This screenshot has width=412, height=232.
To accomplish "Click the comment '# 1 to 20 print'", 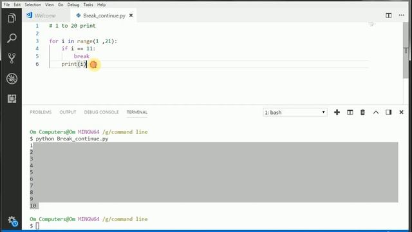I will tap(72, 26).
